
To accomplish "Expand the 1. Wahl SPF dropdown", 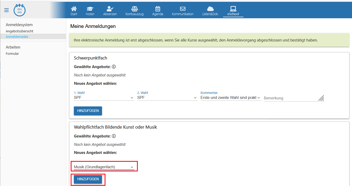I will [104, 98].
